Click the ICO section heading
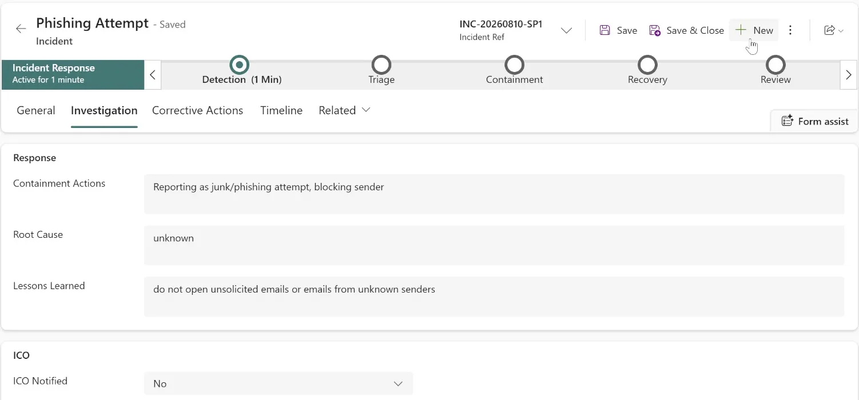The image size is (859, 400). point(21,355)
